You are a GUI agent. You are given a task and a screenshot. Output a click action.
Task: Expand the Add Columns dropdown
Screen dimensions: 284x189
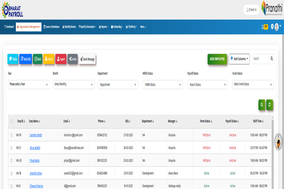coord(239,59)
